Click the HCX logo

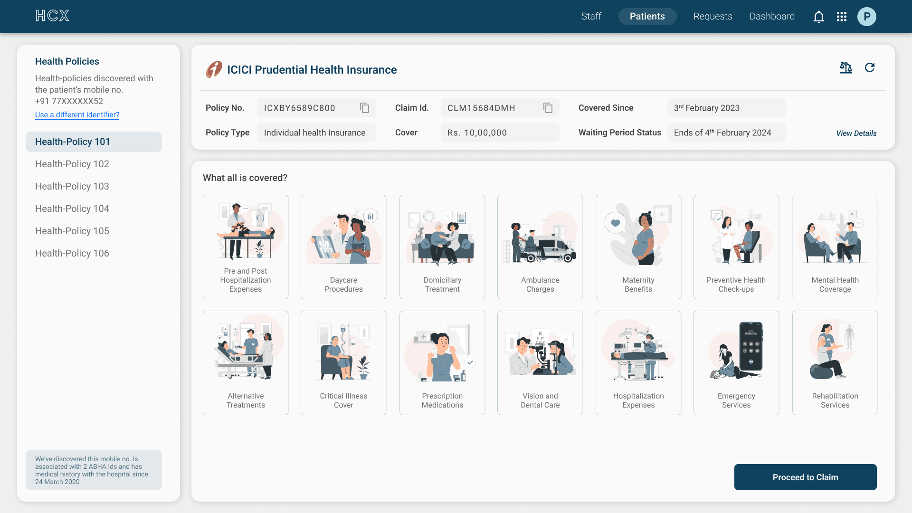click(x=52, y=16)
